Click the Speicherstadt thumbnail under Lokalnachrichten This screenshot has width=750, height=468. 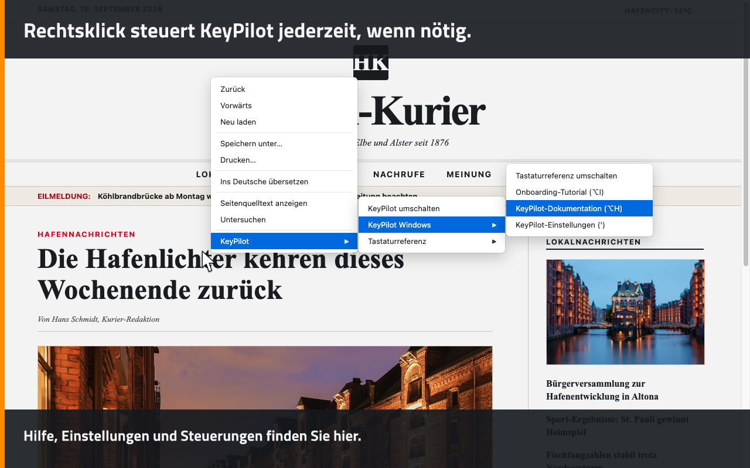point(625,312)
